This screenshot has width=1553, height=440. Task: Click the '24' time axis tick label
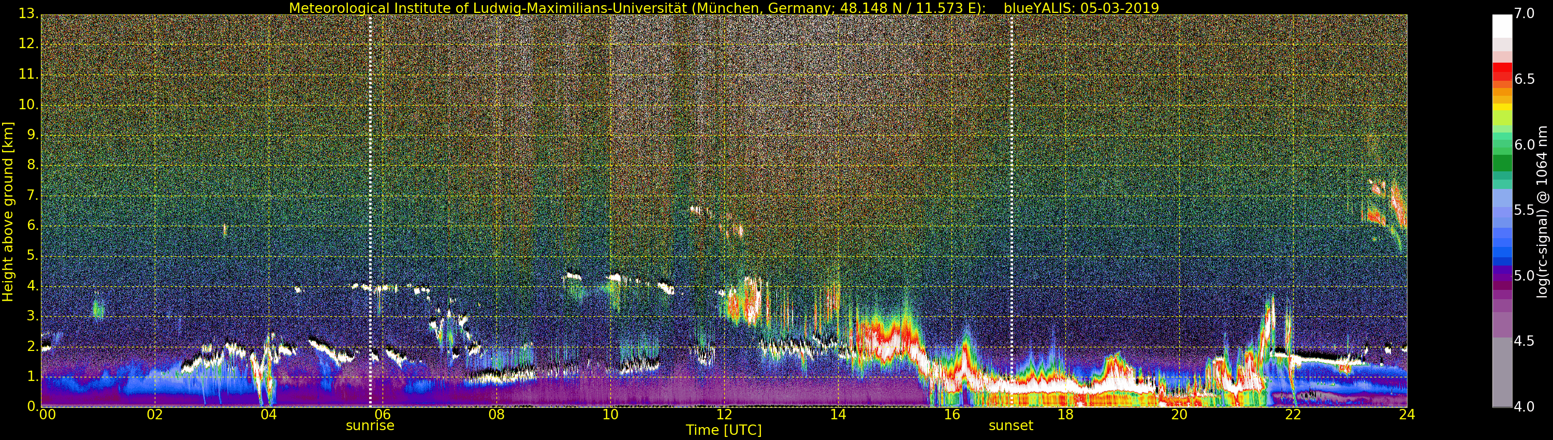(1407, 414)
